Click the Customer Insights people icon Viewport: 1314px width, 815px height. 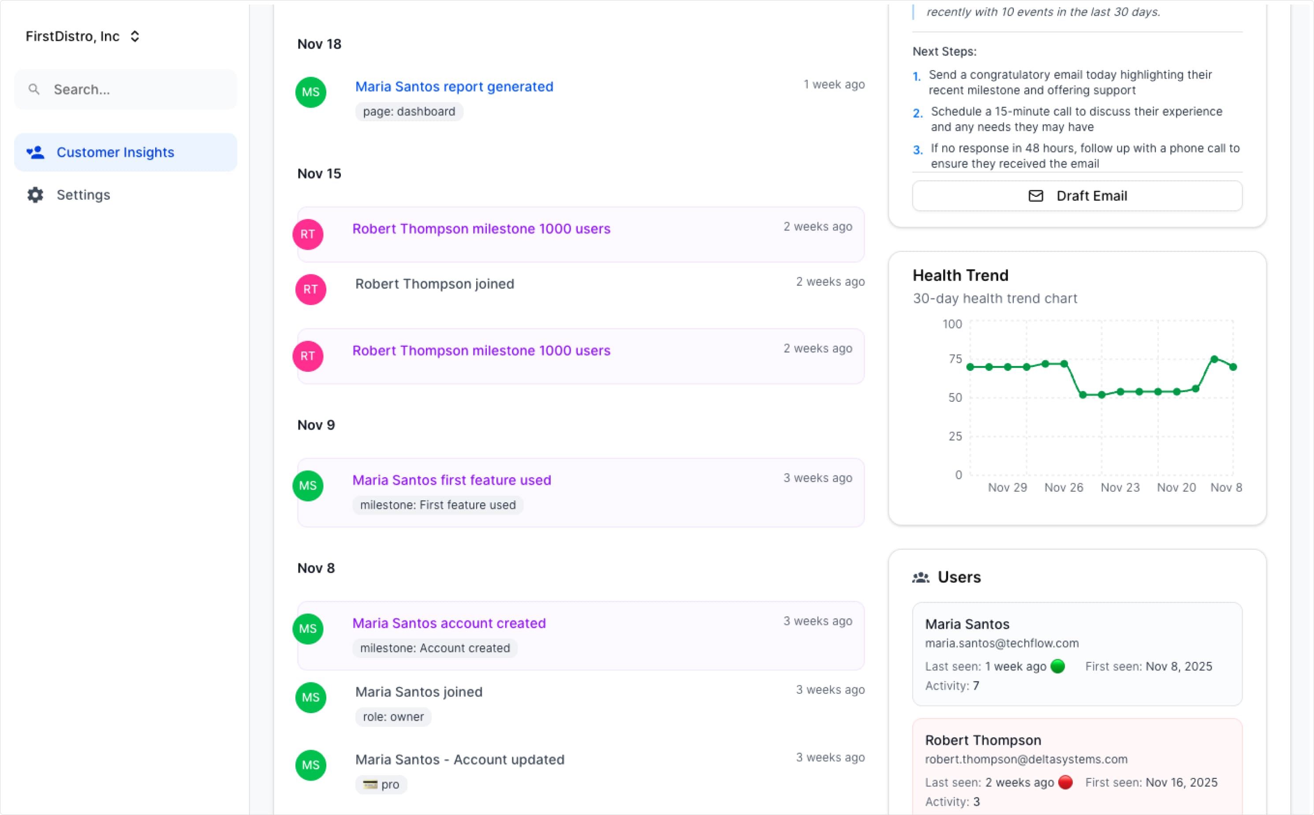coord(36,153)
